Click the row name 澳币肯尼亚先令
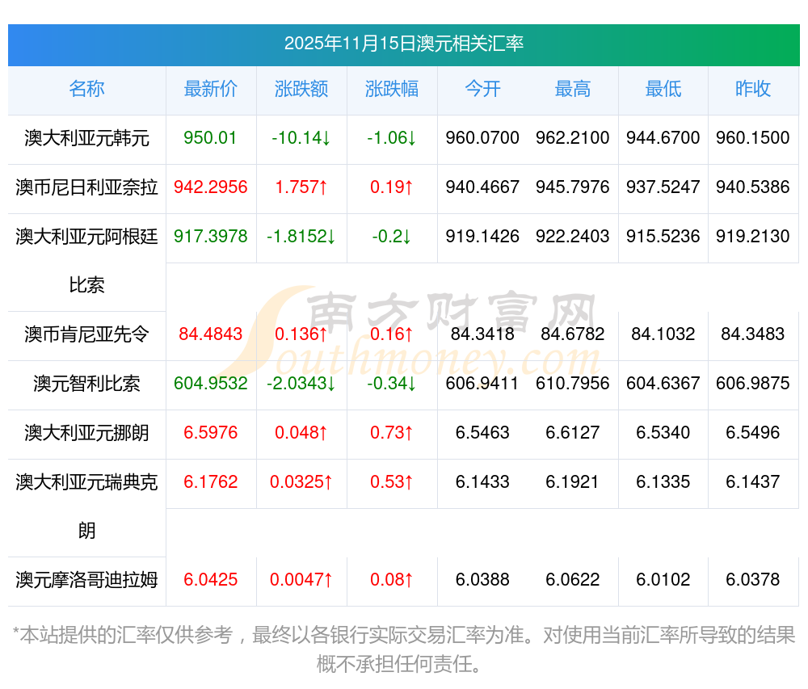The image size is (808, 689). [x=86, y=334]
